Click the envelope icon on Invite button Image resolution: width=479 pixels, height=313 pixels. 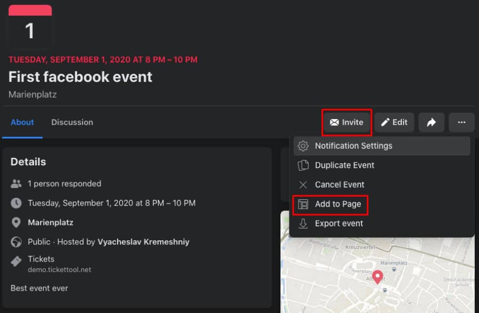tap(334, 122)
